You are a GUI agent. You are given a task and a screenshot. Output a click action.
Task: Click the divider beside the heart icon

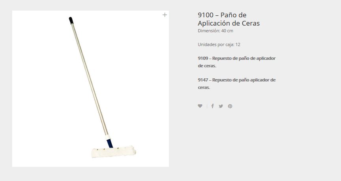[x=207, y=106]
